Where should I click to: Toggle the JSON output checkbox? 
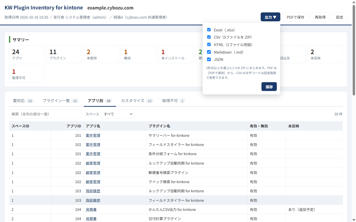click(x=209, y=59)
